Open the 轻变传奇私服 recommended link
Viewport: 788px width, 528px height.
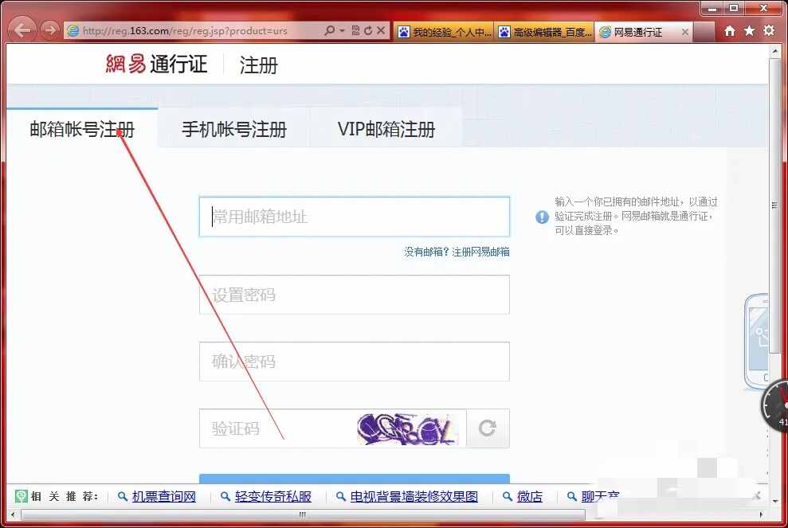[x=272, y=496]
